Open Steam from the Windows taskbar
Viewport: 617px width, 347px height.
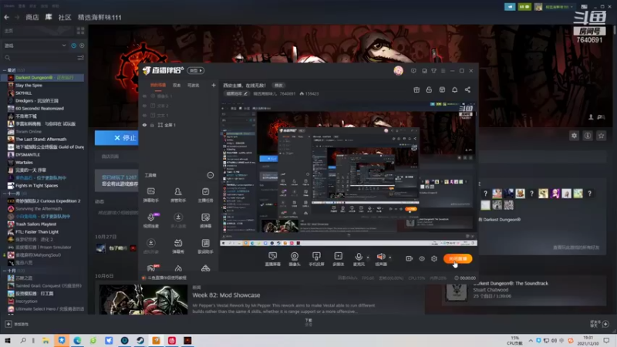click(x=140, y=340)
